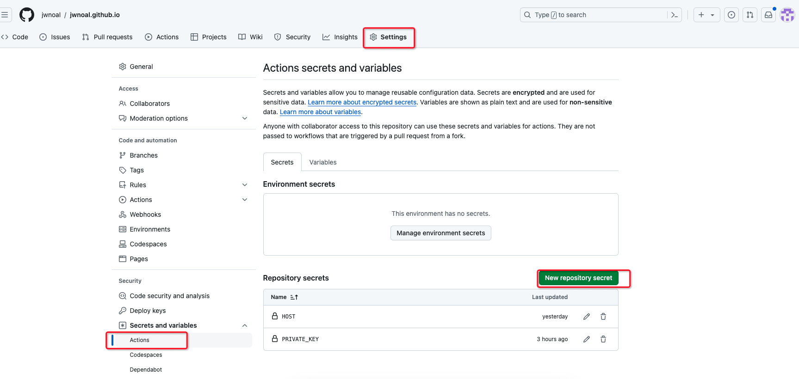The image size is (799, 379).
Task: Click the search input field
Action: [597, 15]
